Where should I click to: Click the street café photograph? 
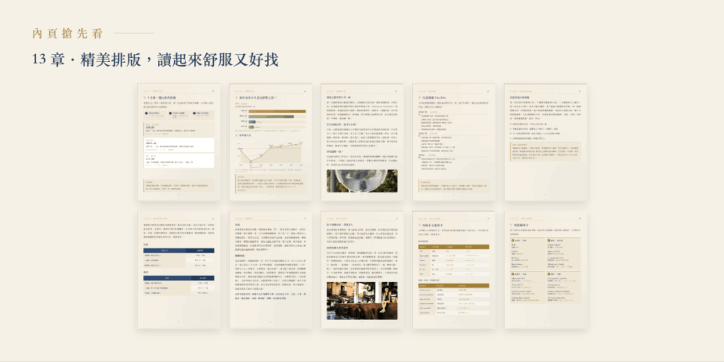(x=361, y=301)
